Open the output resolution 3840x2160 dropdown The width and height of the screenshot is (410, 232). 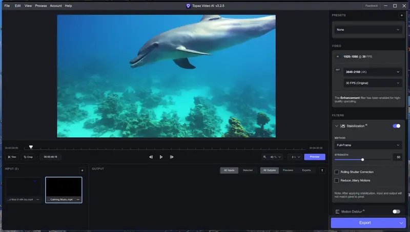tap(373, 72)
